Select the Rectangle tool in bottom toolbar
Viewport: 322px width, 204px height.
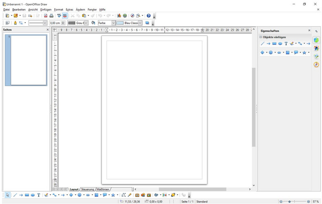[27, 195]
